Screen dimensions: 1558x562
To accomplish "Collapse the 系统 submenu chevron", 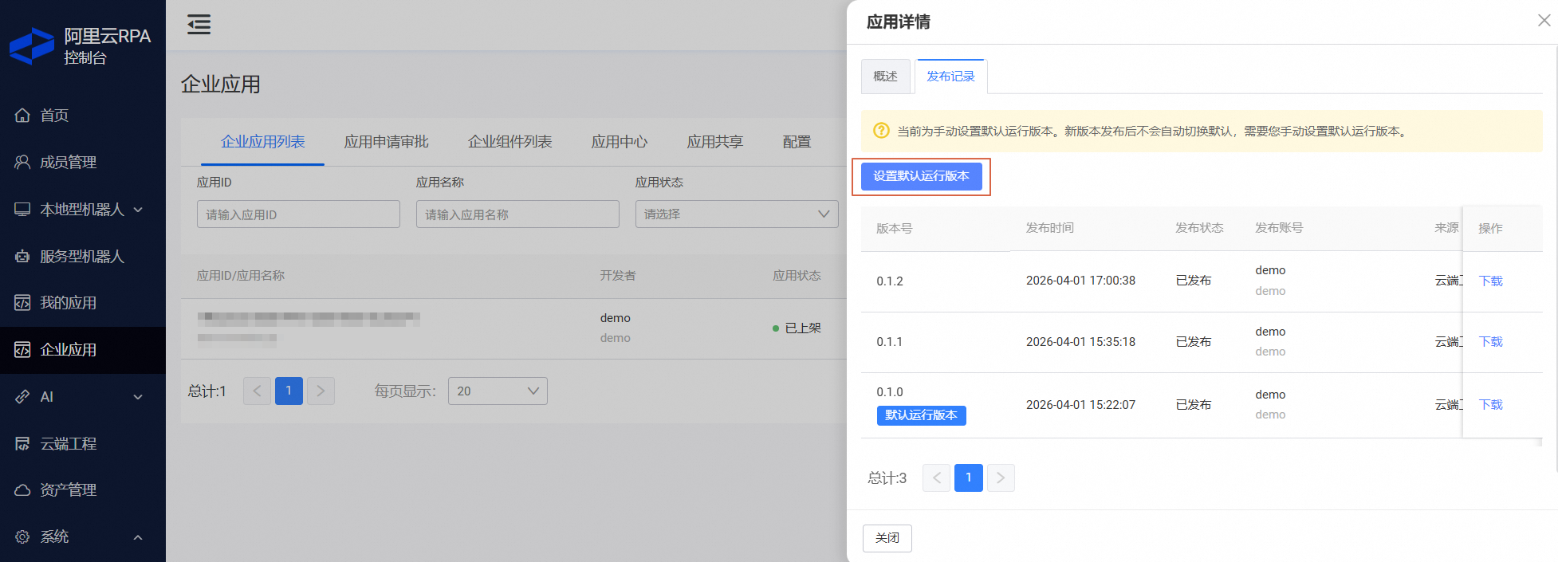I will (x=138, y=537).
